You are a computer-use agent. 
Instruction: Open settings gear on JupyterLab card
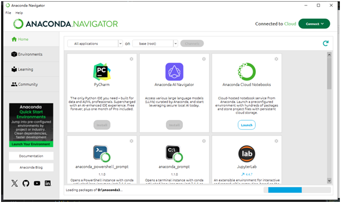point(276,141)
